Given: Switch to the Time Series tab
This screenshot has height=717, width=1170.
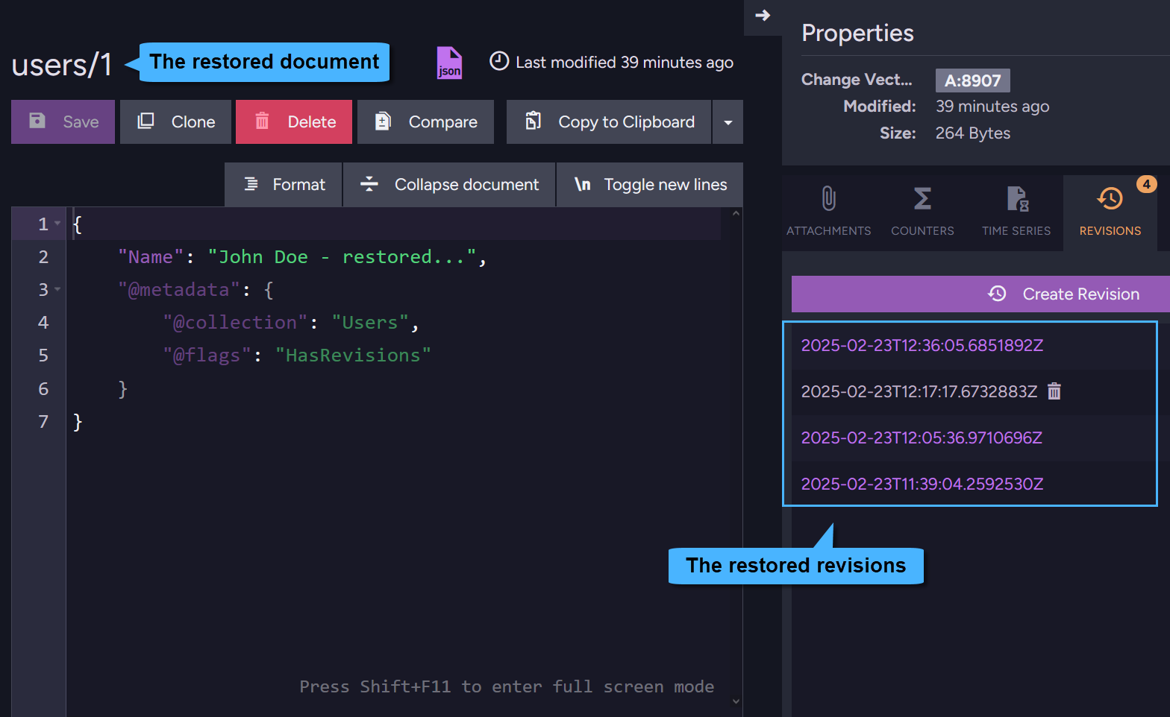Looking at the screenshot, I should pos(1016,212).
